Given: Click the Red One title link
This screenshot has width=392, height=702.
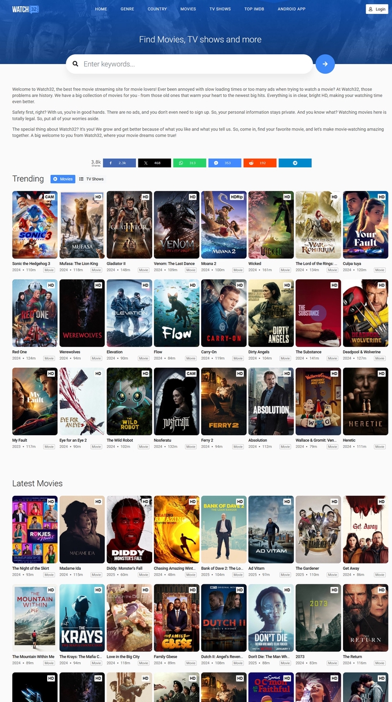Looking at the screenshot, I should 20,352.
